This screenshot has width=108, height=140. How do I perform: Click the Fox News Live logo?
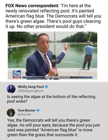pos(17,74)
